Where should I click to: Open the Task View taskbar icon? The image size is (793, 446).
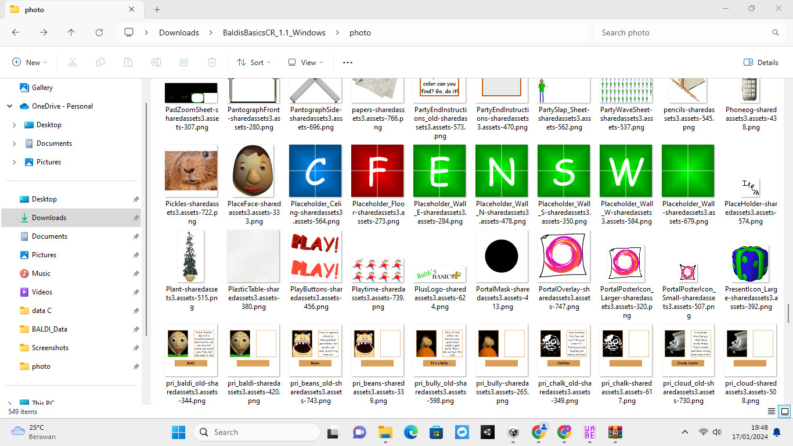pos(333,432)
